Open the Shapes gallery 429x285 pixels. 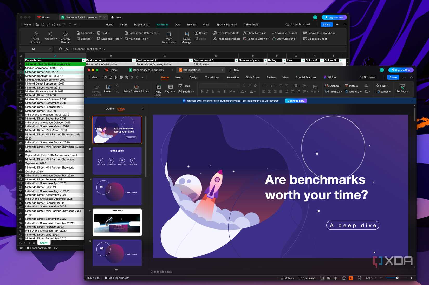(333, 86)
